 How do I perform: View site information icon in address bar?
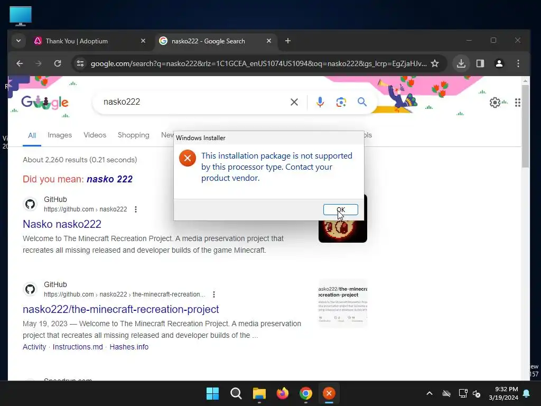80,63
